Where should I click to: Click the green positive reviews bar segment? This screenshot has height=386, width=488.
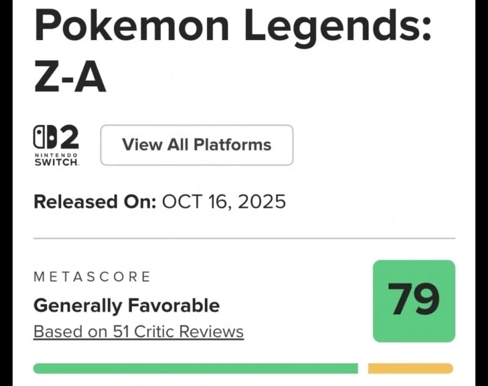[195, 369]
